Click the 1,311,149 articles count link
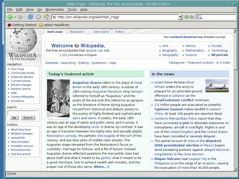This screenshot has width=239, height=179. click(x=66, y=55)
